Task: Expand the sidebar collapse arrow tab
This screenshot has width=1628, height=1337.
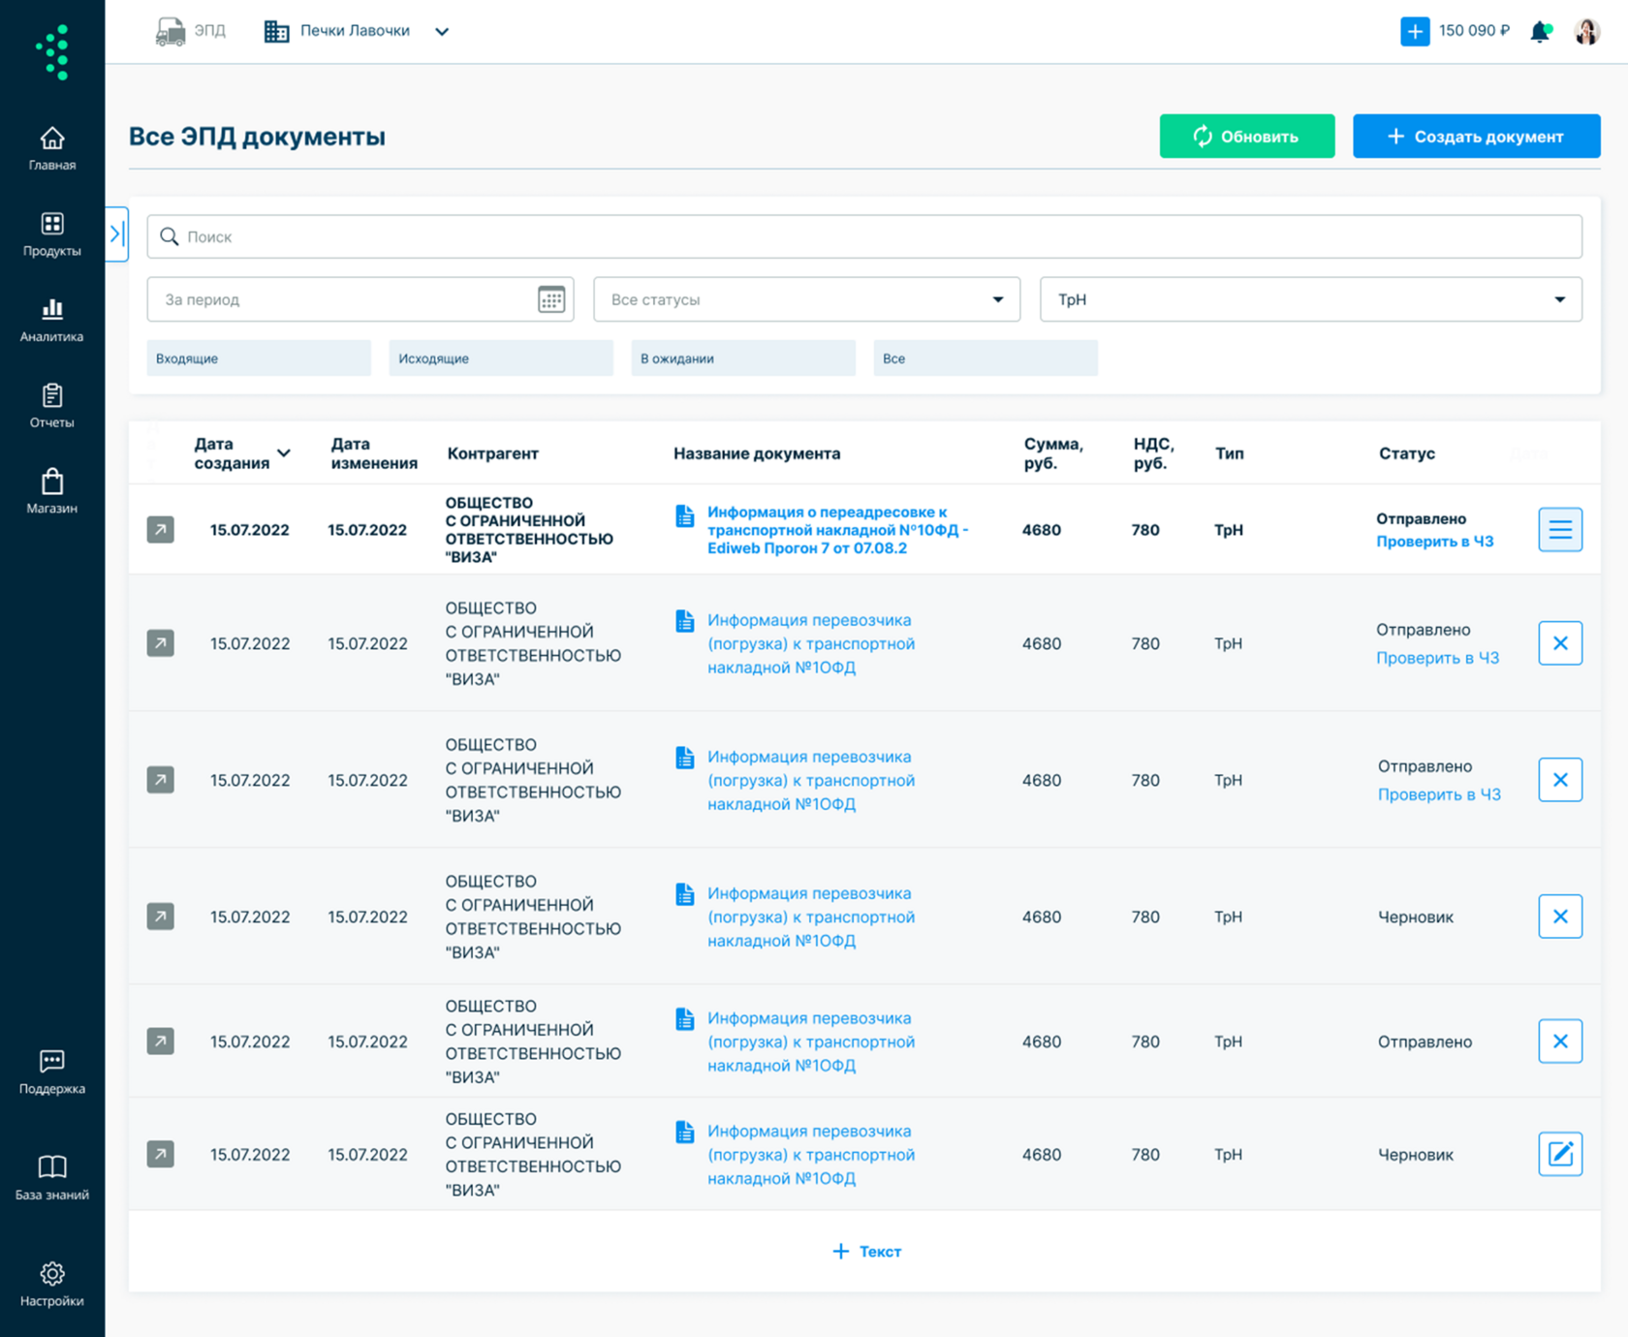Action: click(117, 233)
